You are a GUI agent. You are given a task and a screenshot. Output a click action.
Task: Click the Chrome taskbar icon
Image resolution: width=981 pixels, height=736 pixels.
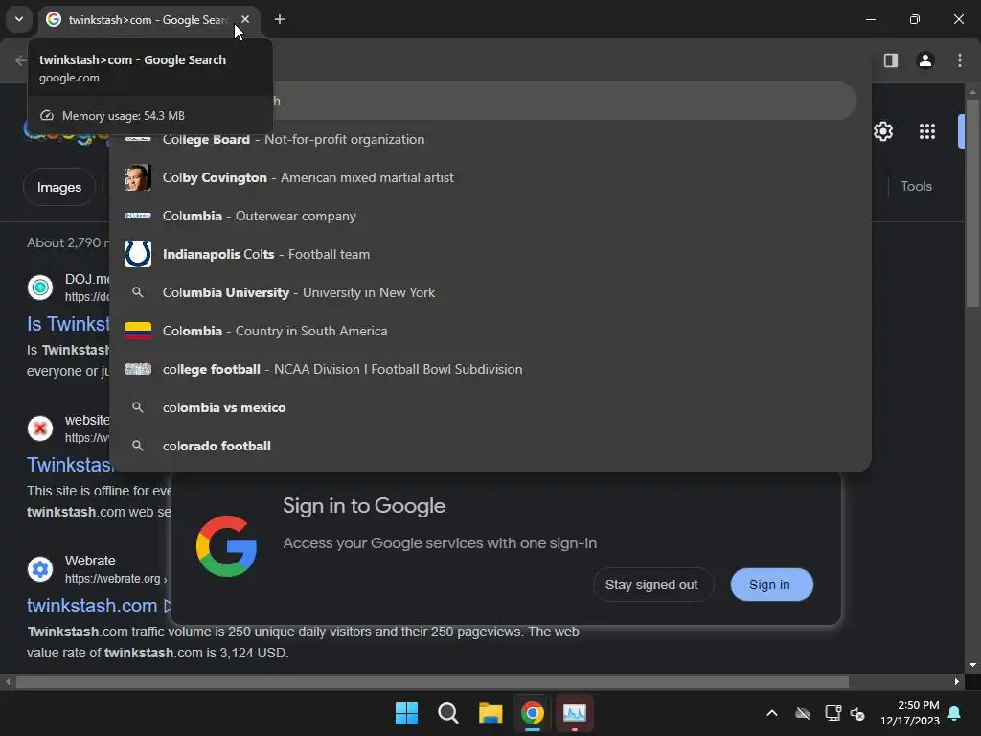click(533, 713)
